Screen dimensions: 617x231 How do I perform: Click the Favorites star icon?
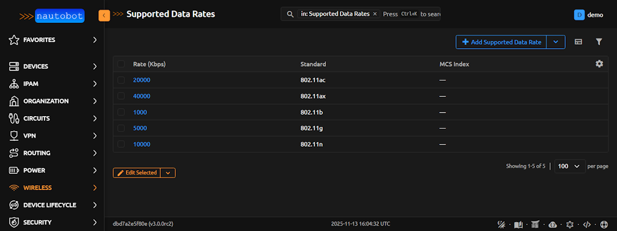[14, 40]
